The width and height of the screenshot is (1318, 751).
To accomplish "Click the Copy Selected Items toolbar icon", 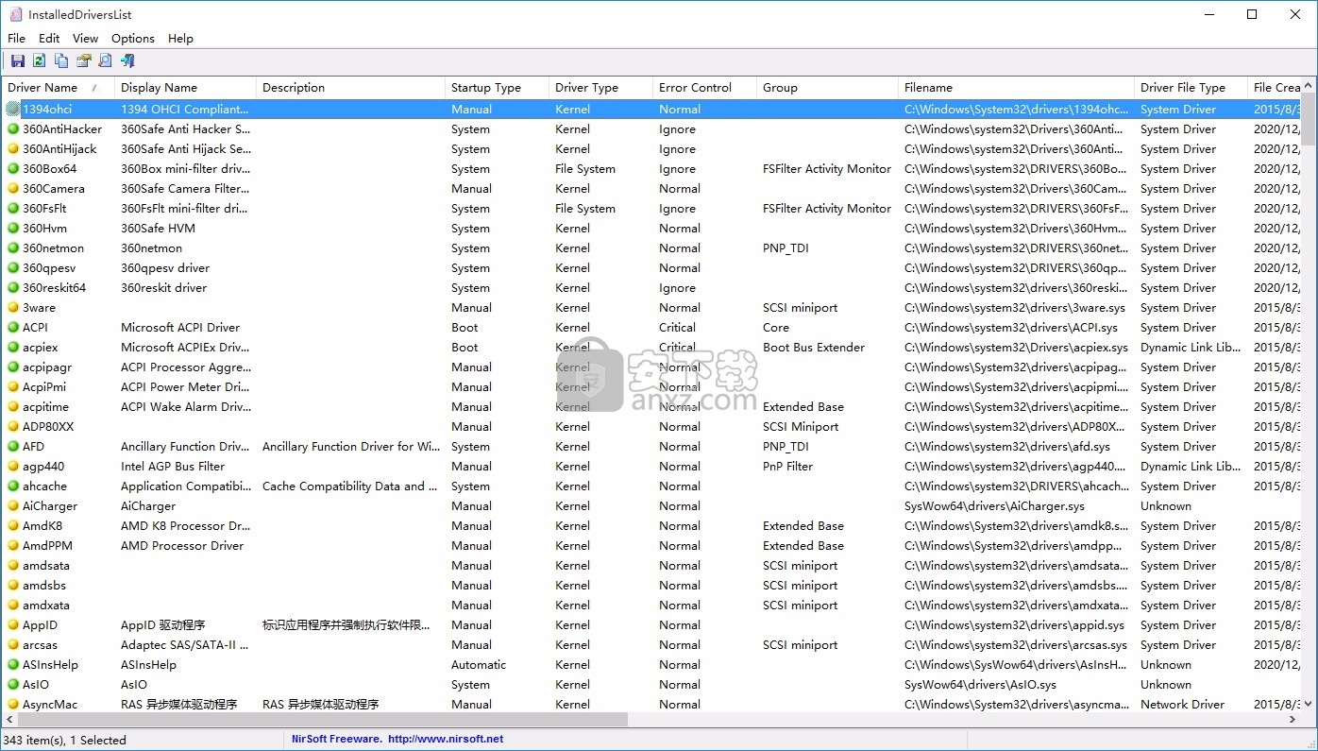I will 61,60.
